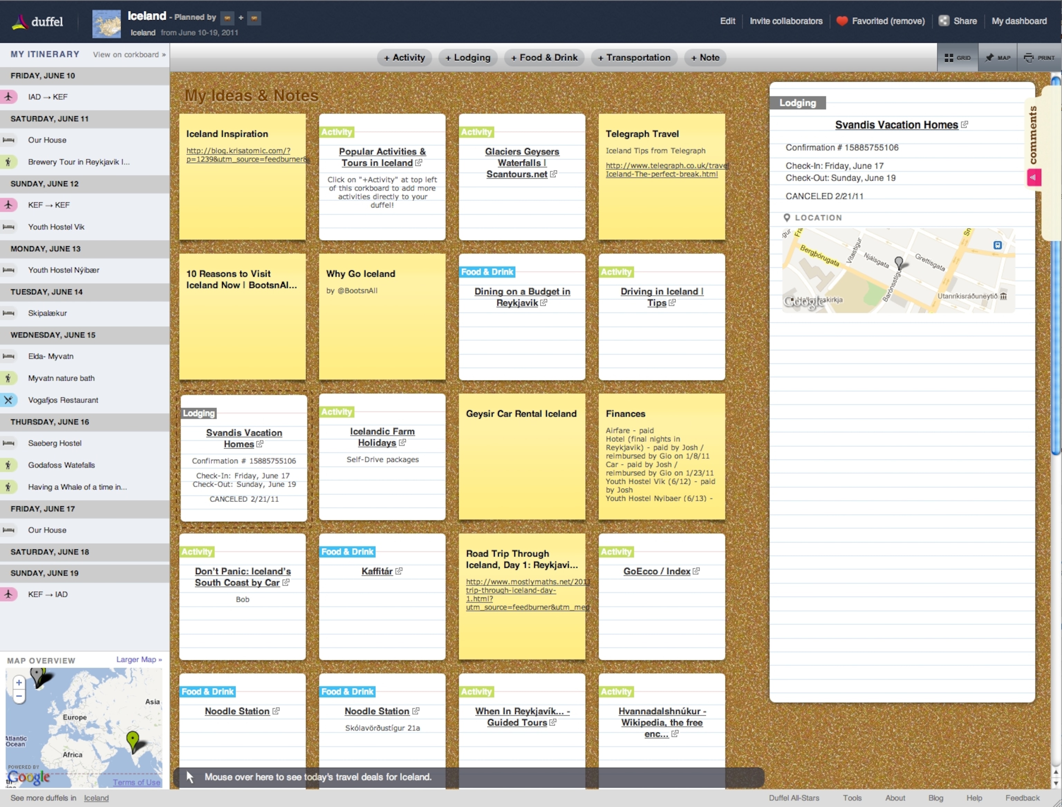Click map zoom-in plus button
Screen dimensions: 1062x807
(19, 682)
